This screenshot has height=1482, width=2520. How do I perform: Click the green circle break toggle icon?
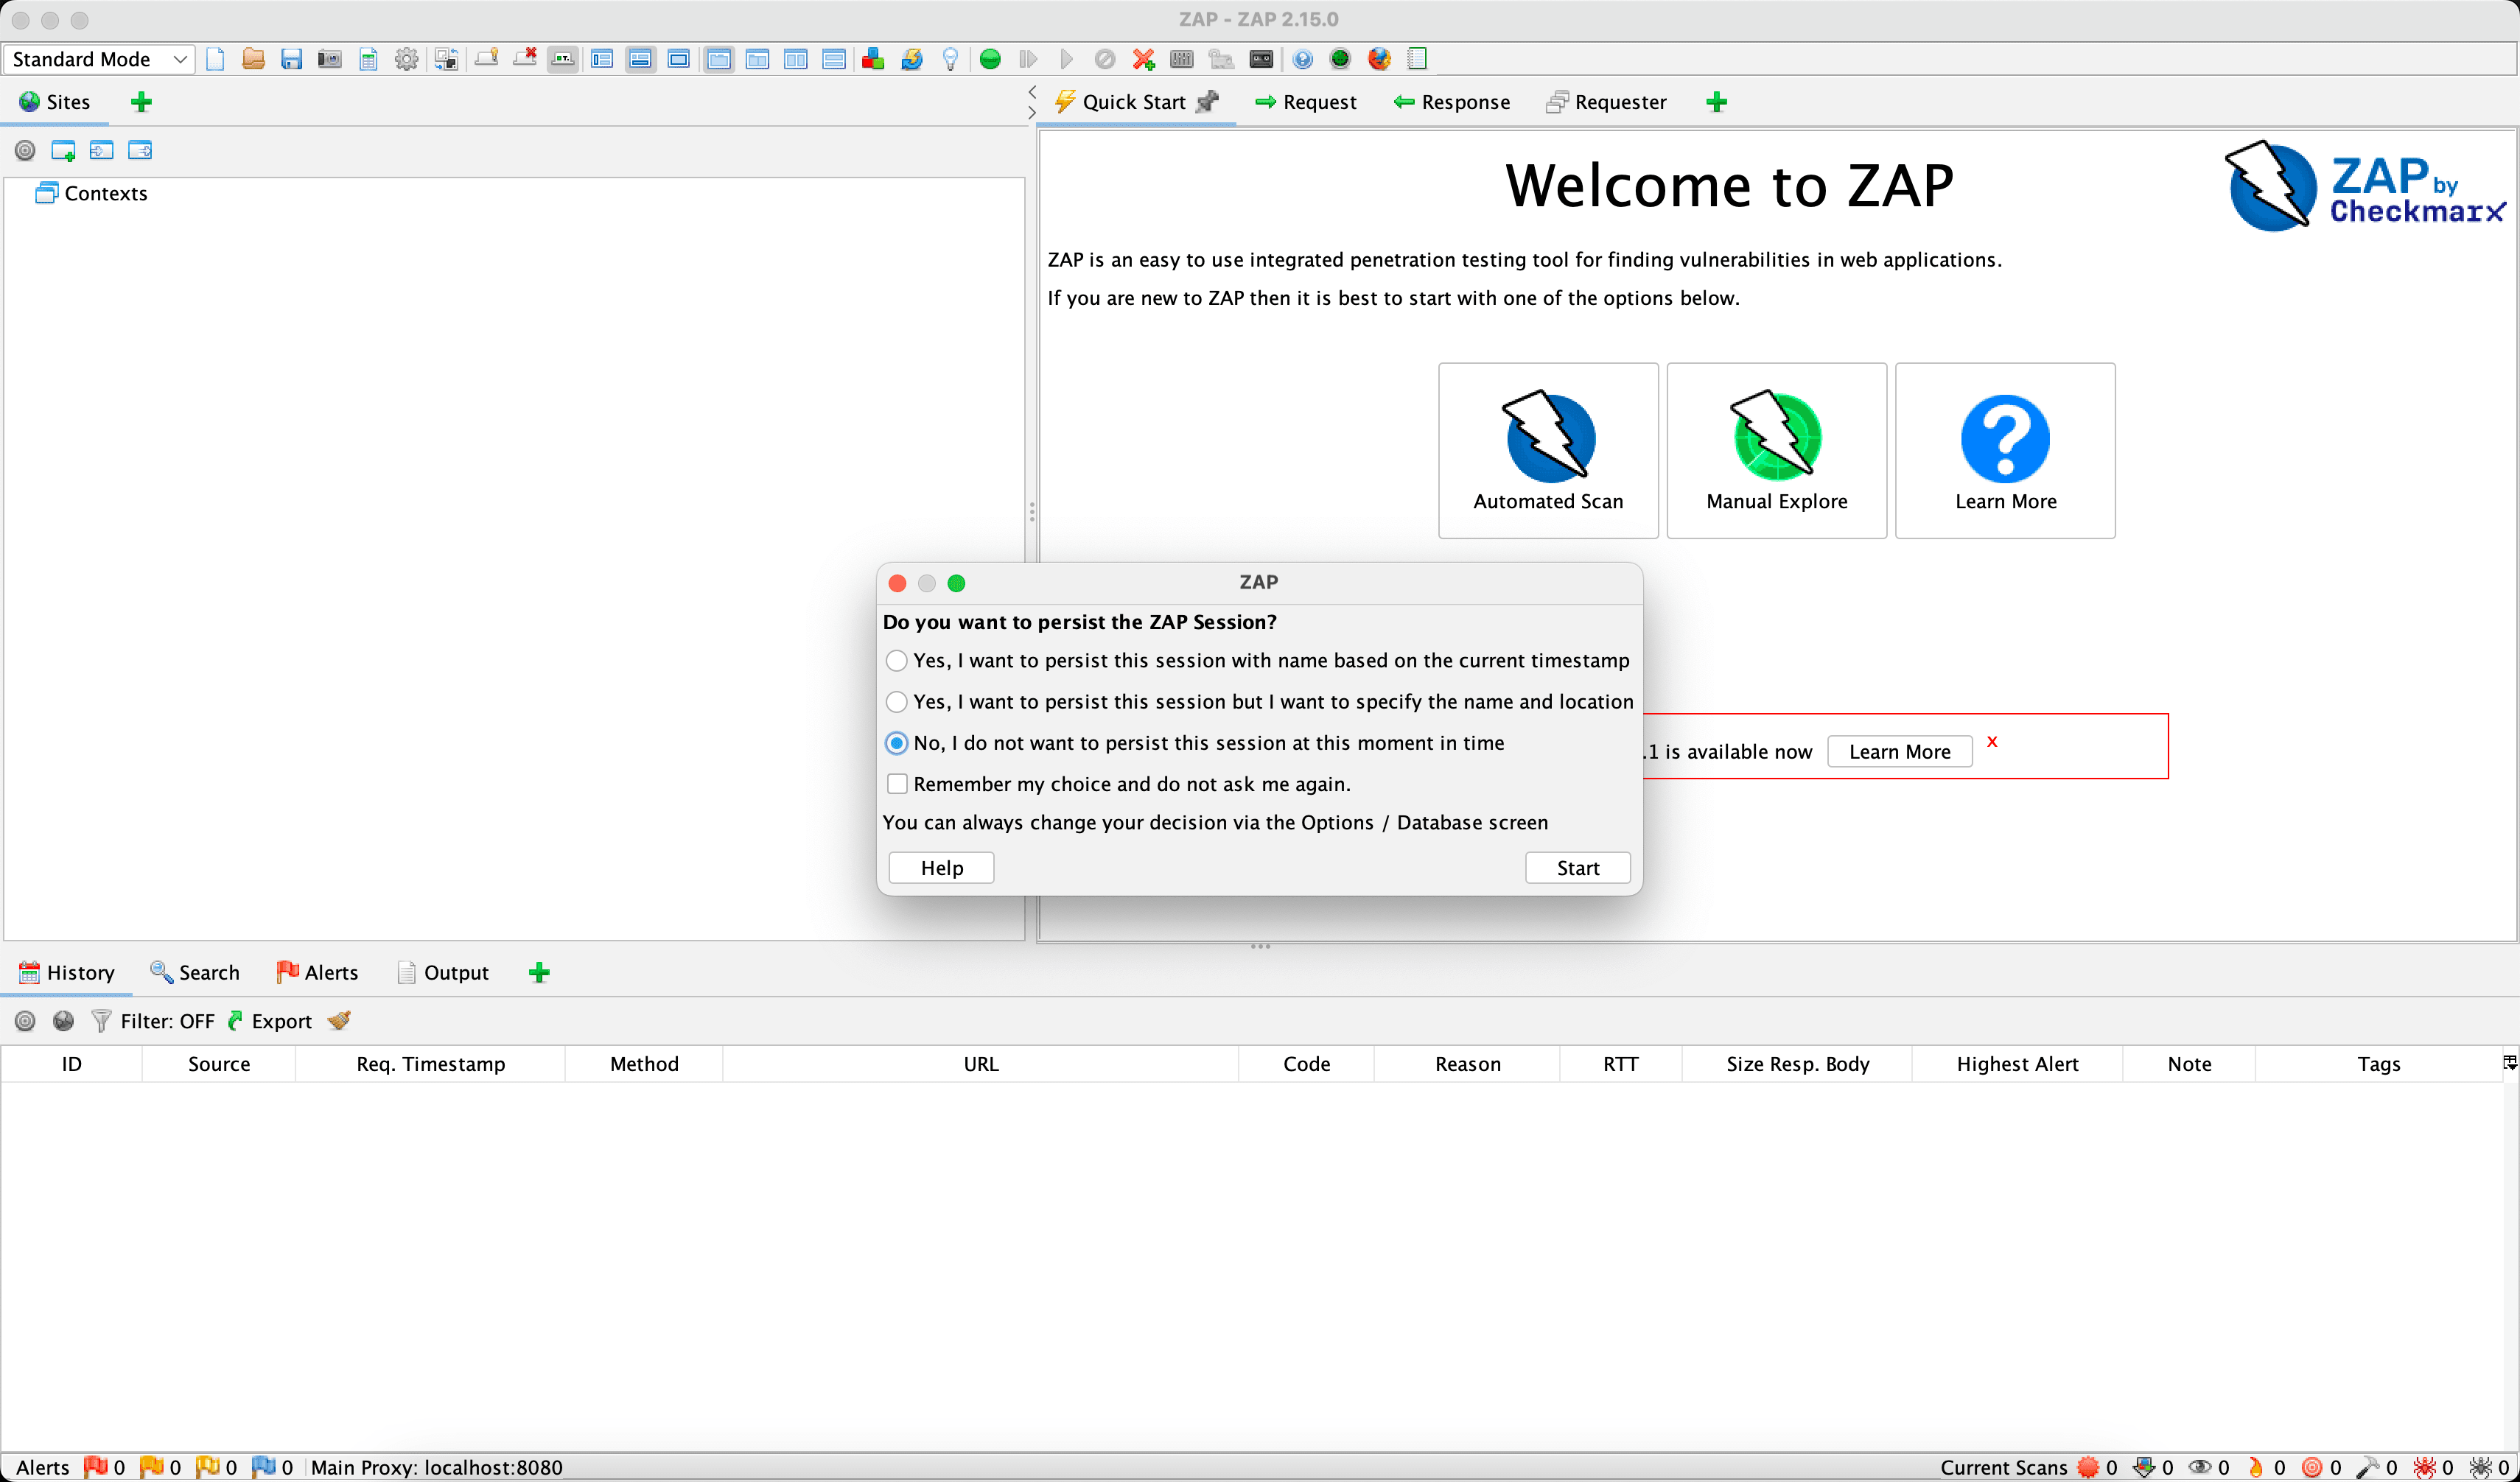coord(990,59)
